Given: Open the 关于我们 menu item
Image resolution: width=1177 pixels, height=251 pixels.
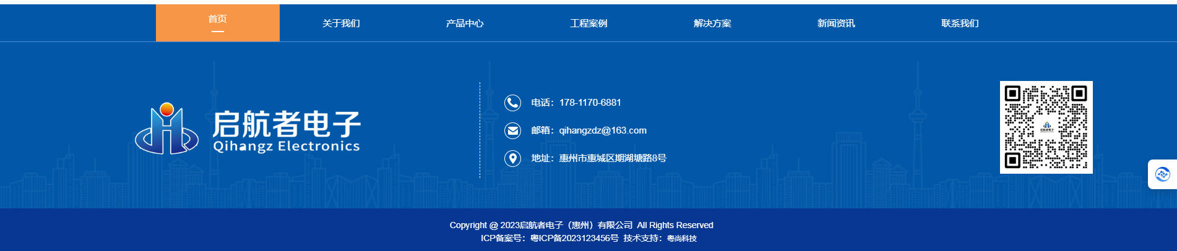Looking at the screenshot, I should (x=341, y=23).
